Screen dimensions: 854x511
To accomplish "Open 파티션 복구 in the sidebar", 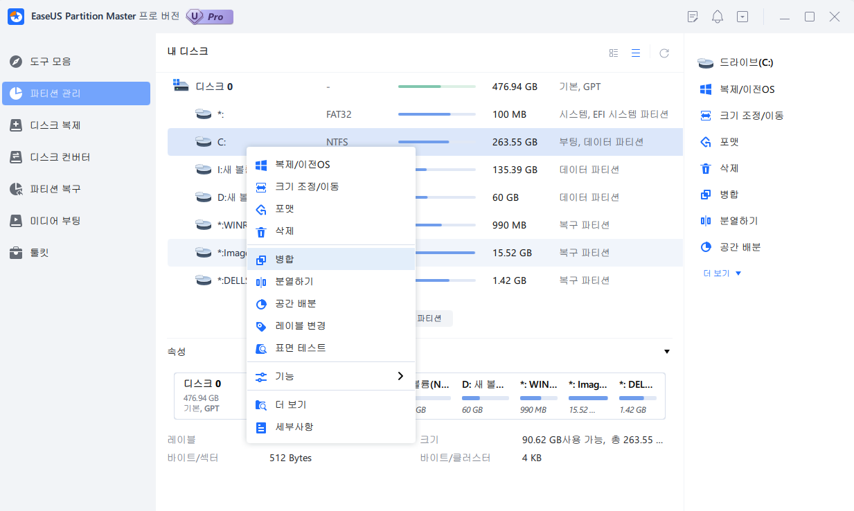I will 76,189.
